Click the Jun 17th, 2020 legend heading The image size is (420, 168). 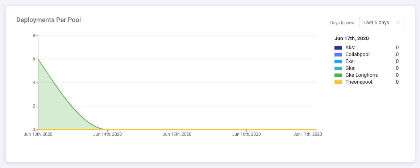tap(352, 38)
